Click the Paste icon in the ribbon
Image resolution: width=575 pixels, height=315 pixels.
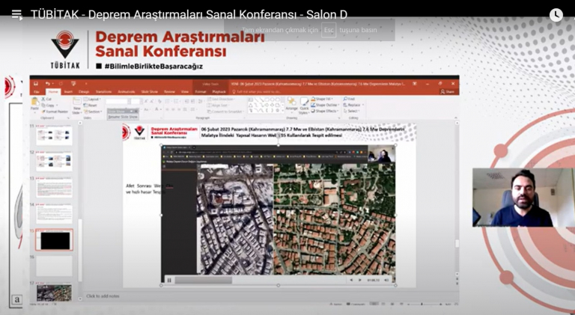click(35, 104)
